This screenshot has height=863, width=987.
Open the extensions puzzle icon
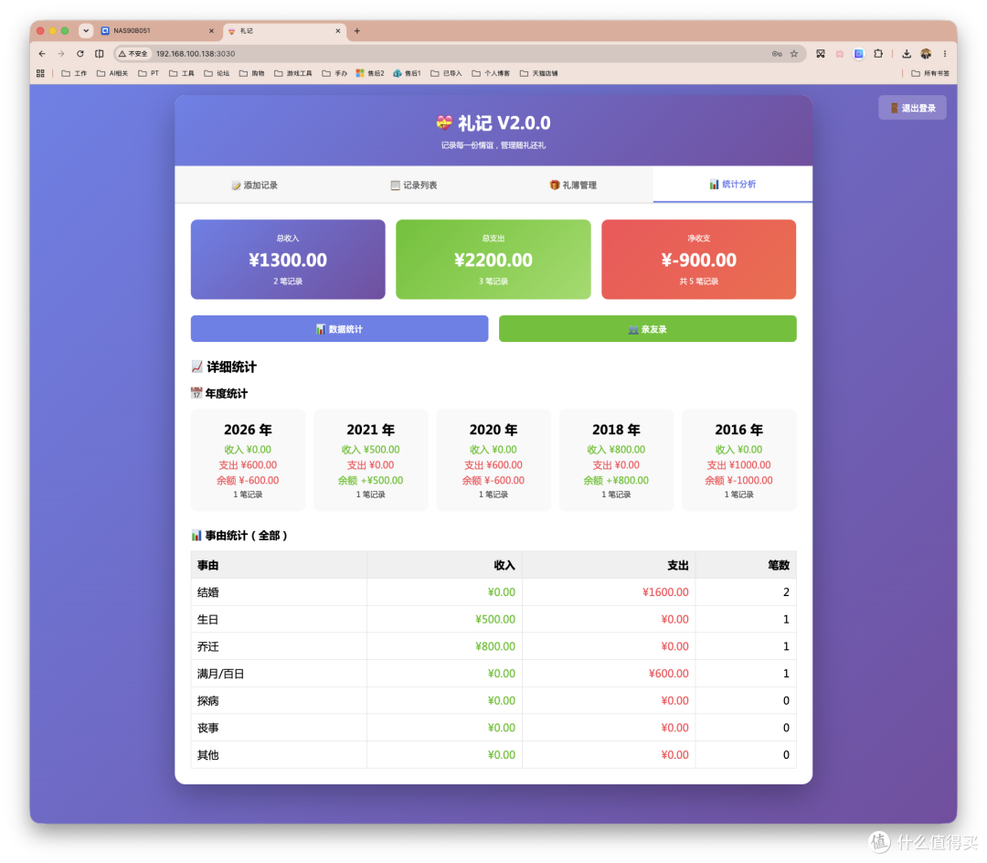(x=878, y=54)
